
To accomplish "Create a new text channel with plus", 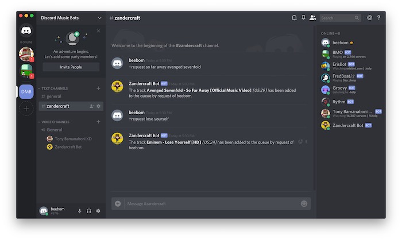I will click(x=98, y=88).
